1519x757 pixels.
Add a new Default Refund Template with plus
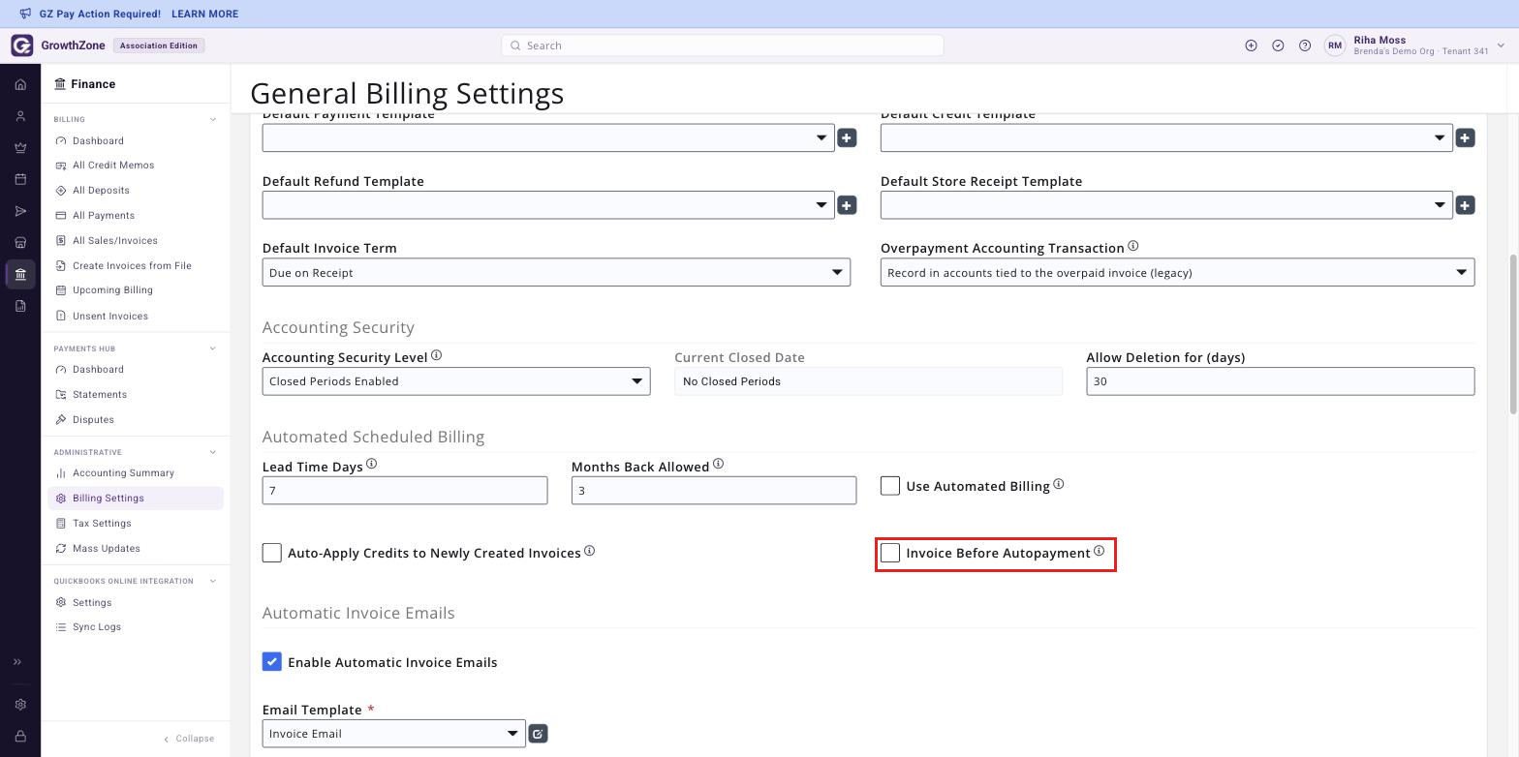(x=847, y=205)
